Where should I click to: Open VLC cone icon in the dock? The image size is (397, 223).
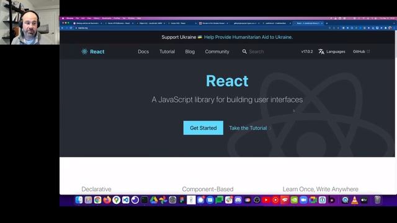(x=355, y=200)
